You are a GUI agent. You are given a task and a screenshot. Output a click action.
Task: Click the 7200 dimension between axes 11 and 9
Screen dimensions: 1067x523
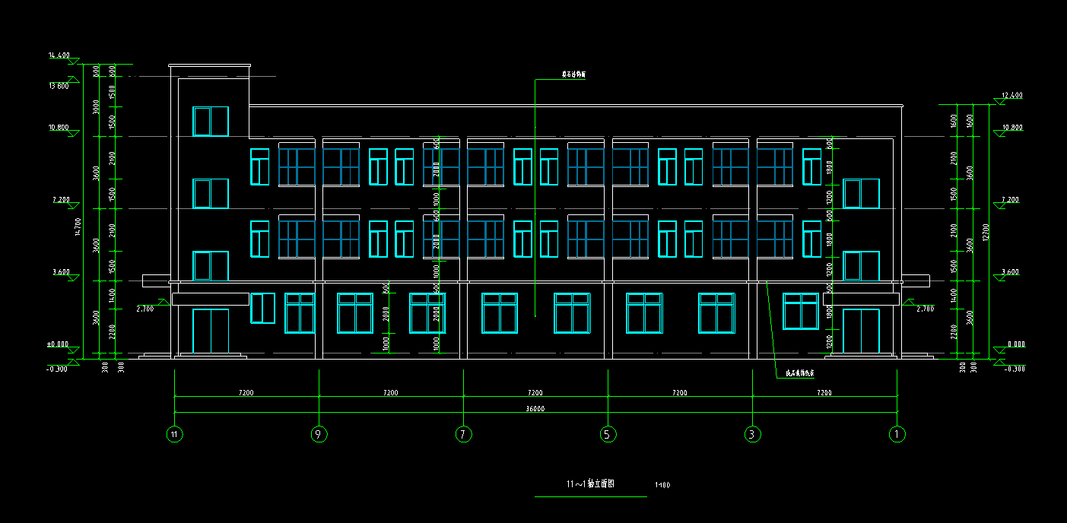pyautogui.click(x=246, y=393)
